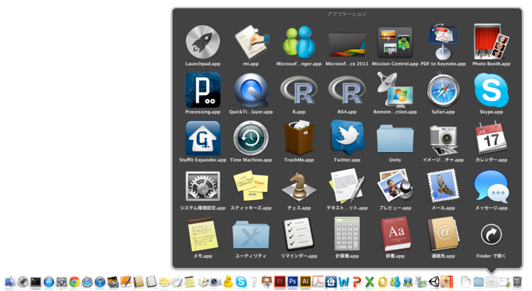Open iTunes from the Dock
The width and height of the screenshot is (532, 291).
100,282
